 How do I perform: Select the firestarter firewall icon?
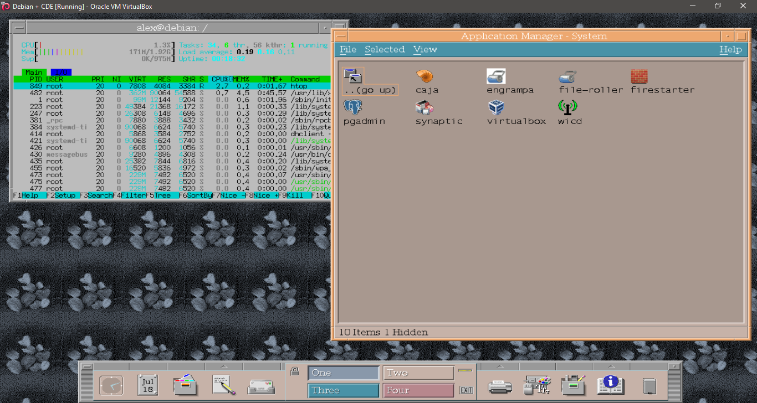click(639, 76)
